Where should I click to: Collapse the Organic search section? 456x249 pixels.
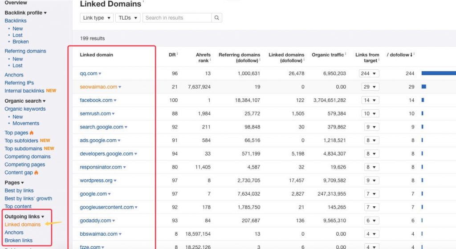click(x=25, y=100)
